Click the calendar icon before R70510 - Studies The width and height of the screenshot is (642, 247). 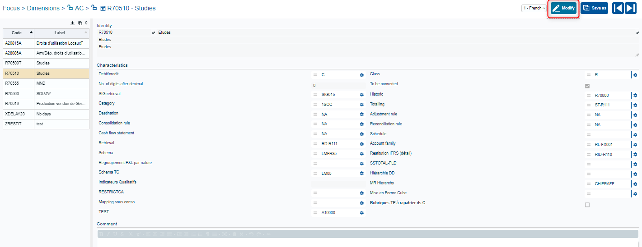[103, 8]
